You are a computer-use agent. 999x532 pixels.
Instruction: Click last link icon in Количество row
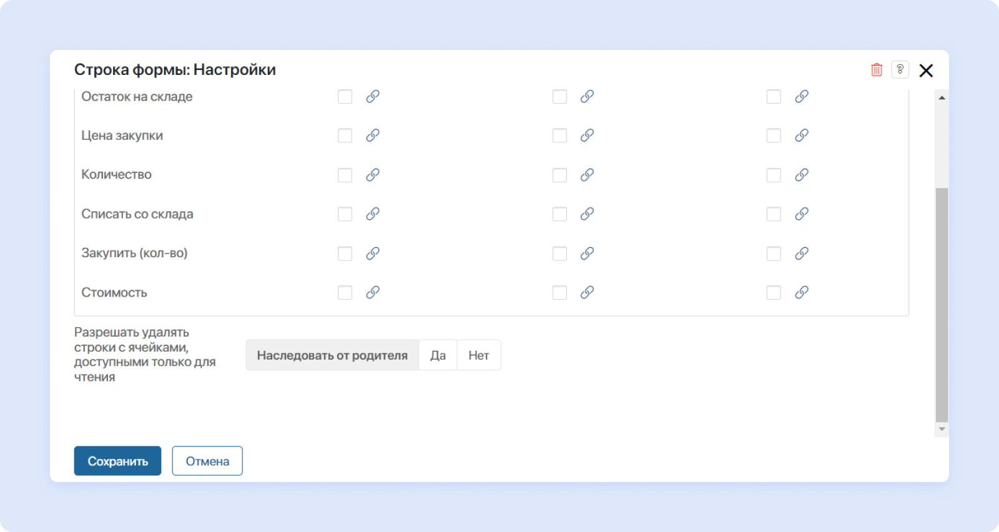point(802,175)
